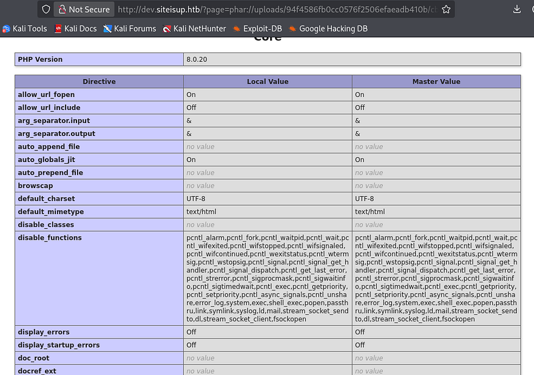
Task: Click the tracking protection shield icon
Action: coord(46,9)
